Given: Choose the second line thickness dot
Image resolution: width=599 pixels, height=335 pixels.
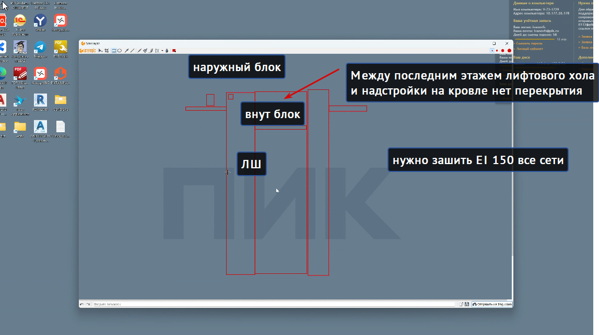Looking at the screenshot, I should (x=497, y=51).
